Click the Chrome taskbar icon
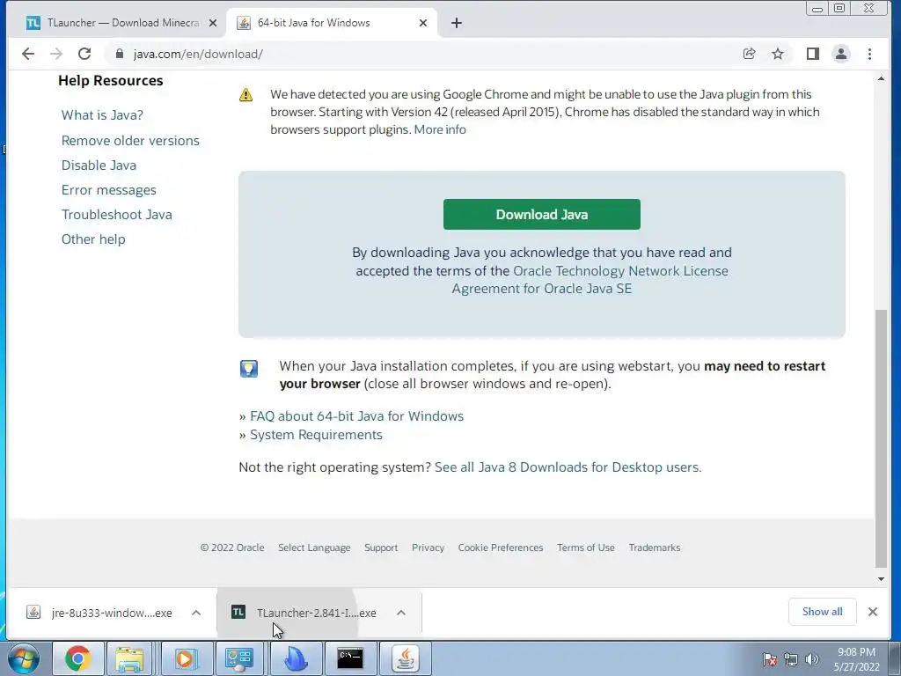901x676 pixels. [78, 658]
